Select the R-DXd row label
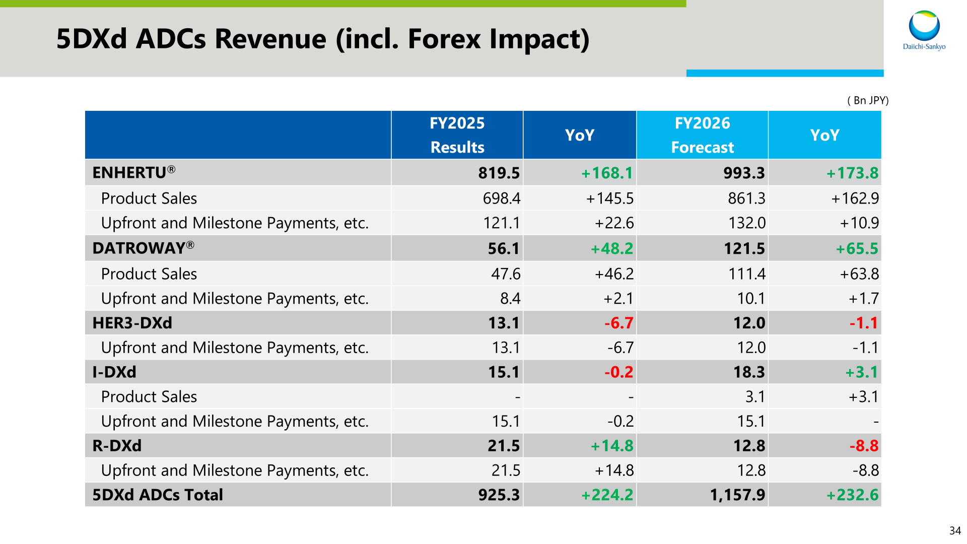Viewport: 967px width, 544px height. coord(117,445)
